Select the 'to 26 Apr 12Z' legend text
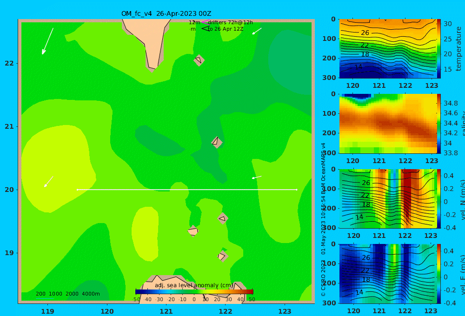465x316 pixels. coord(226,29)
